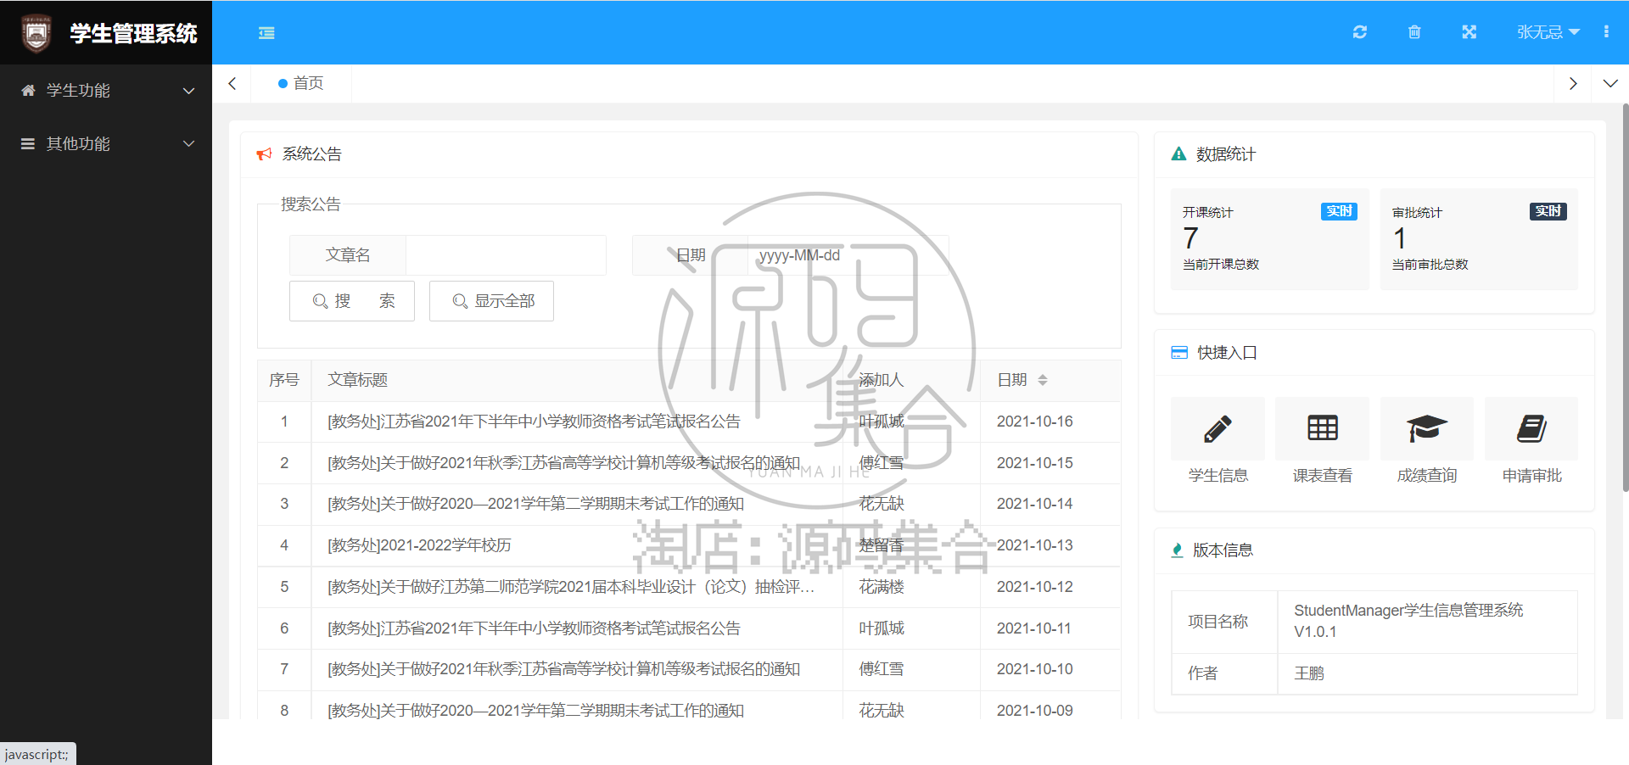Click the refresh icon in the top bar

pos(1360,32)
